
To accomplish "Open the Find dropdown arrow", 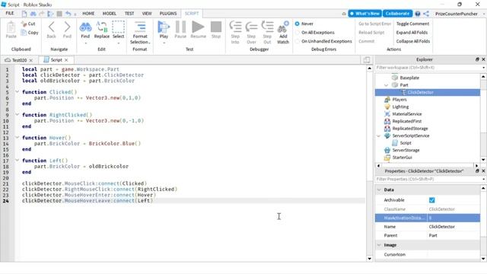I will (85, 43).
